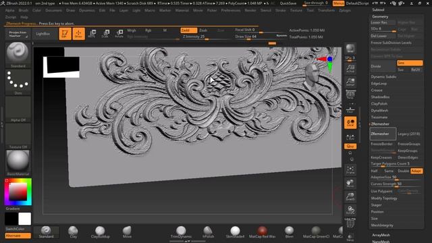Viewport: 432px width, 243px height.
Task: Toggle the Local transform button
Action: (x=350, y=123)
